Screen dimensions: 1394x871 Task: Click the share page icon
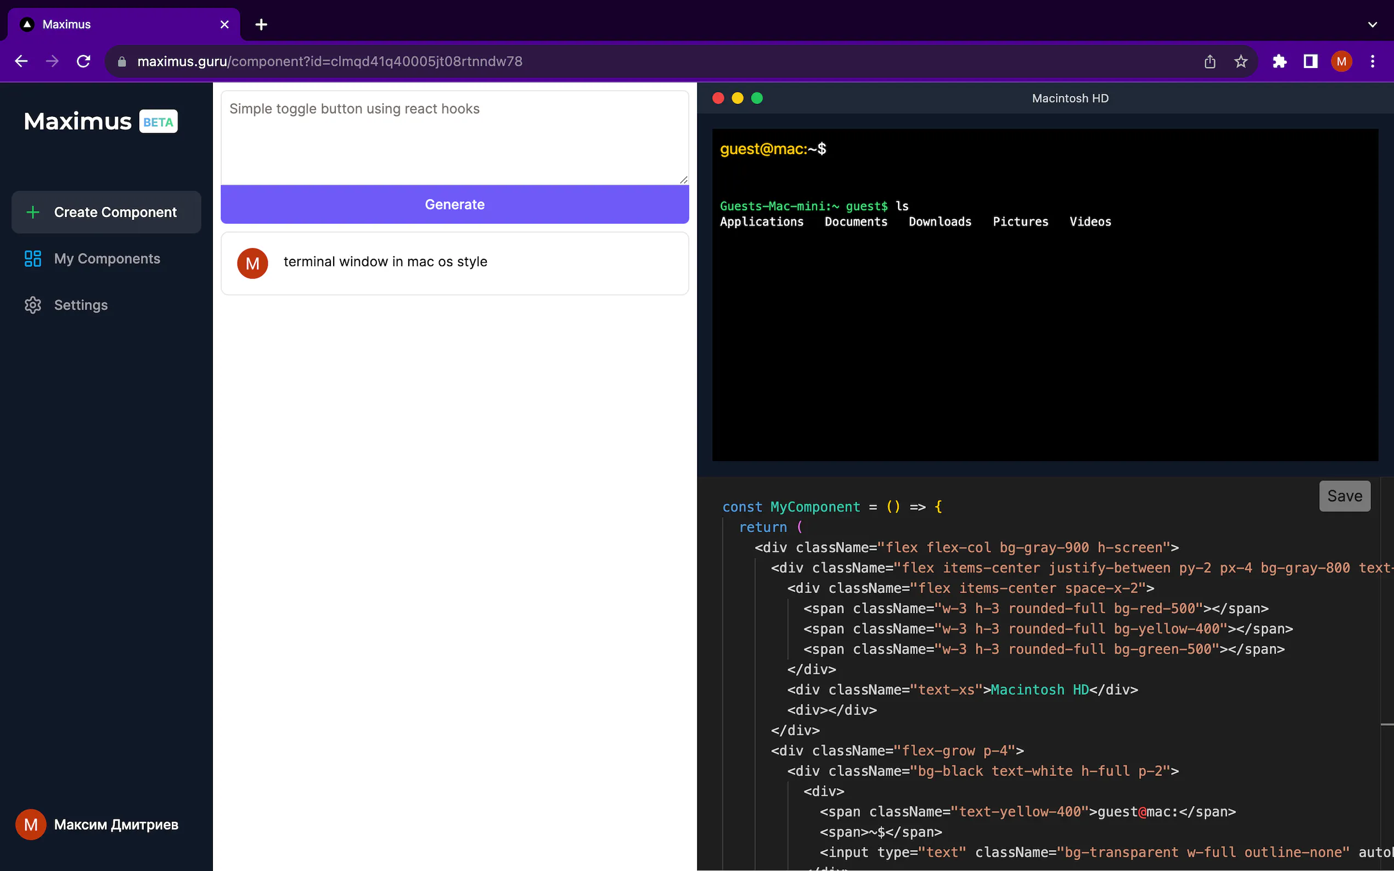[x=1210, y=61]
